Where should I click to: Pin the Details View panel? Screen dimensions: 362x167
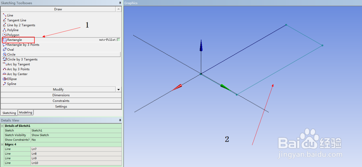coord(120,120)
